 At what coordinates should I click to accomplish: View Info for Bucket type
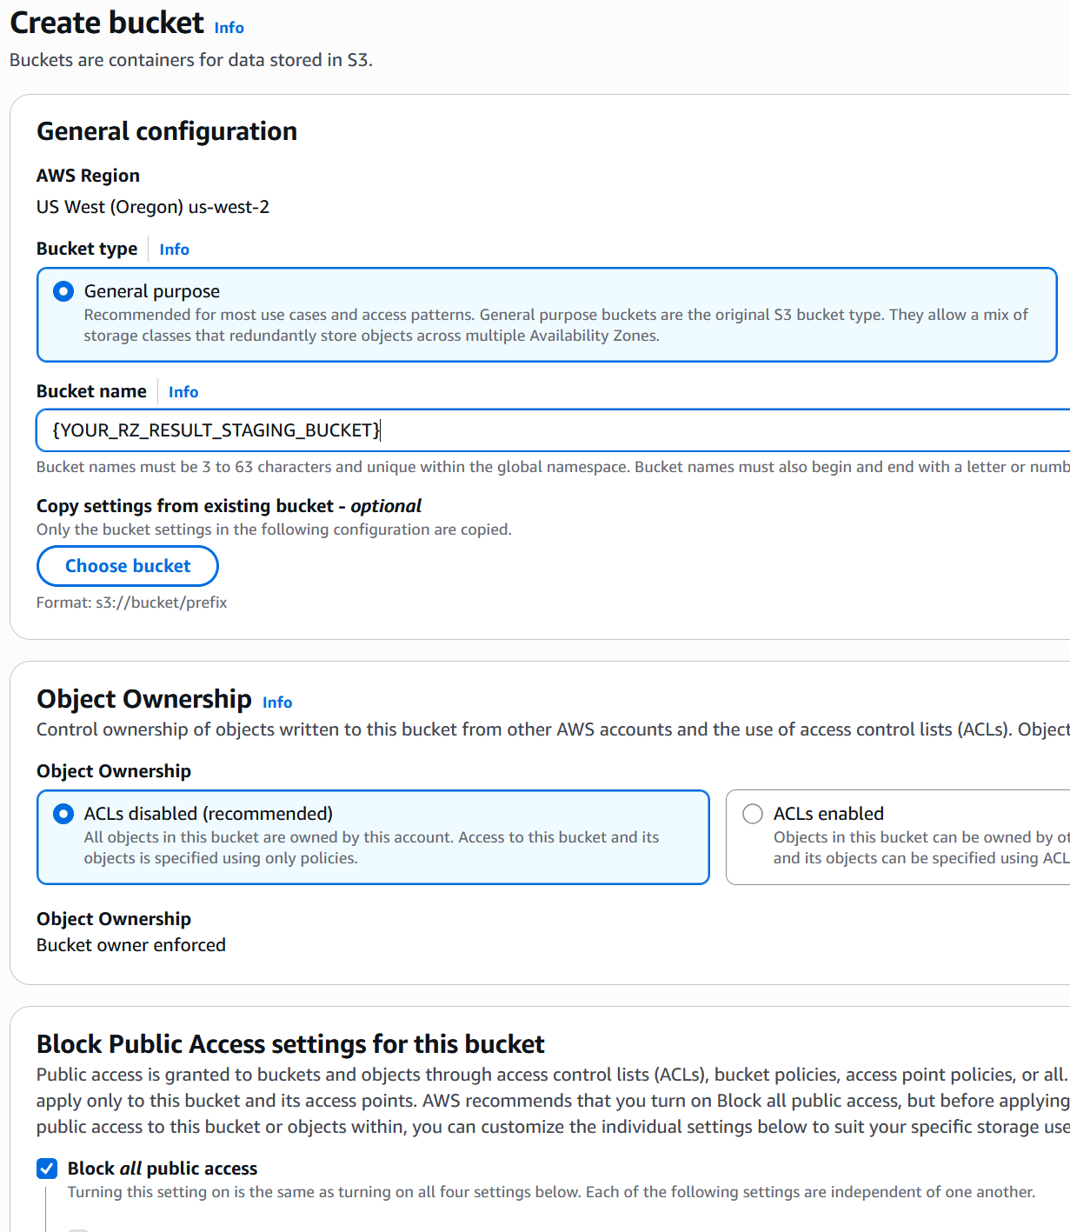pyautogui.click(x=174, y=250)
